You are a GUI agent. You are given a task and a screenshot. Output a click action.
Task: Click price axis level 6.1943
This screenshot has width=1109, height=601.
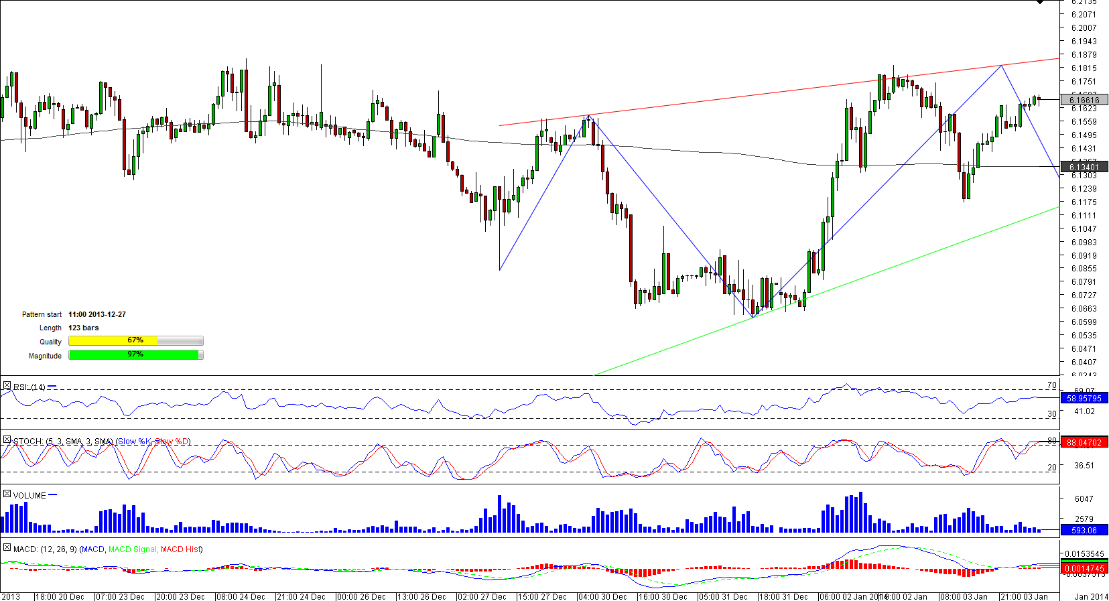click(1084, 42)
